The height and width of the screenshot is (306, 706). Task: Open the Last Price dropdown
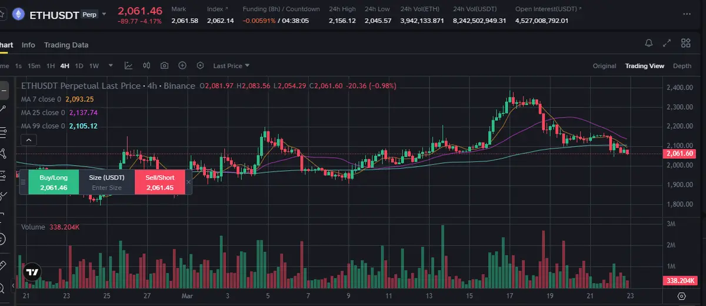point(231,66)
